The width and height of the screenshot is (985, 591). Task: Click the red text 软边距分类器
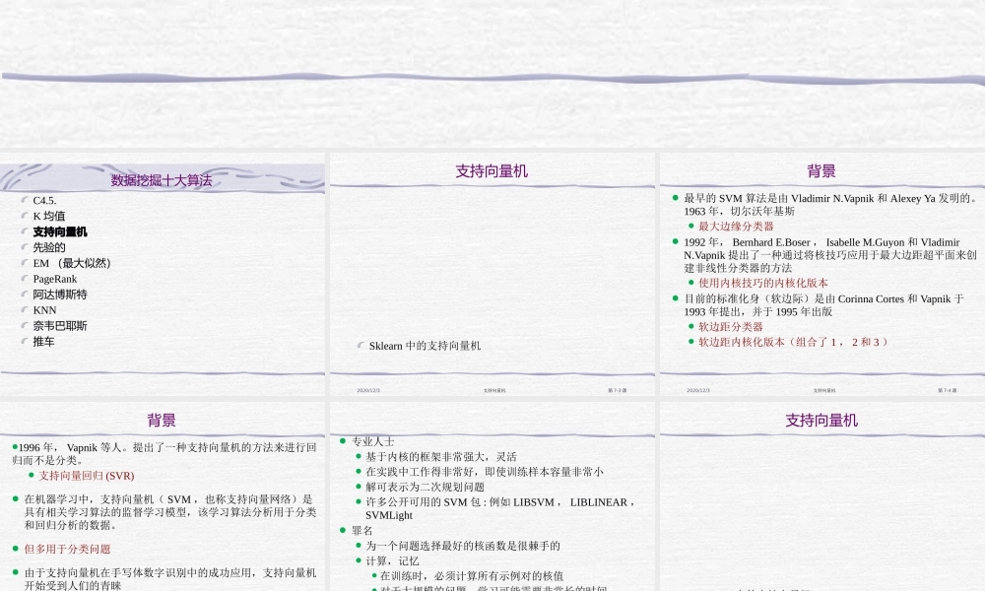point(730,327)
